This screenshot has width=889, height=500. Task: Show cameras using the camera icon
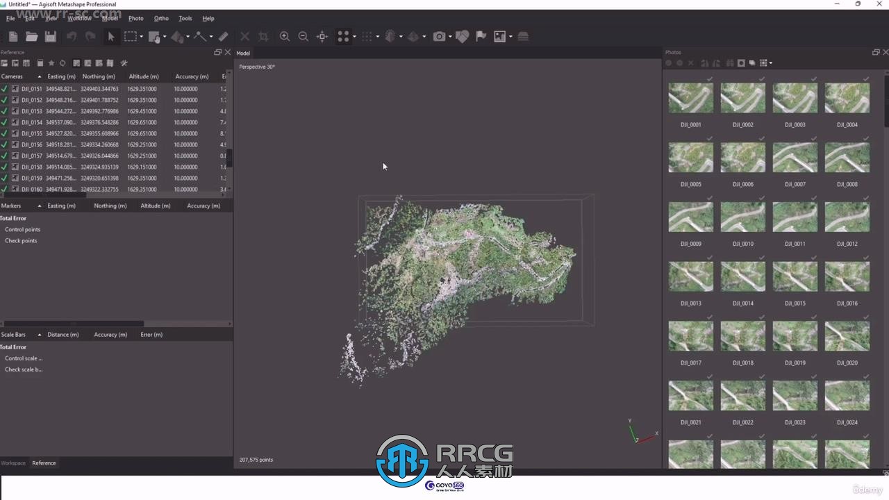[x=439, y=36]
